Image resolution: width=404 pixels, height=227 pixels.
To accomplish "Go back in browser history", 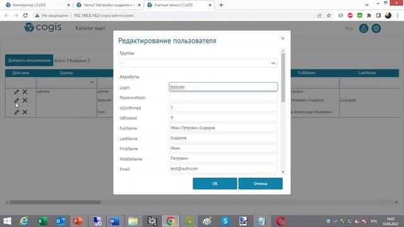I will pos(6,15).
